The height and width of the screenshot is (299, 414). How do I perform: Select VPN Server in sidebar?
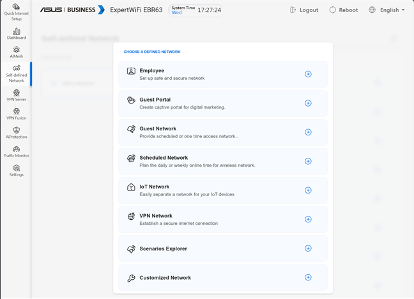16,95
